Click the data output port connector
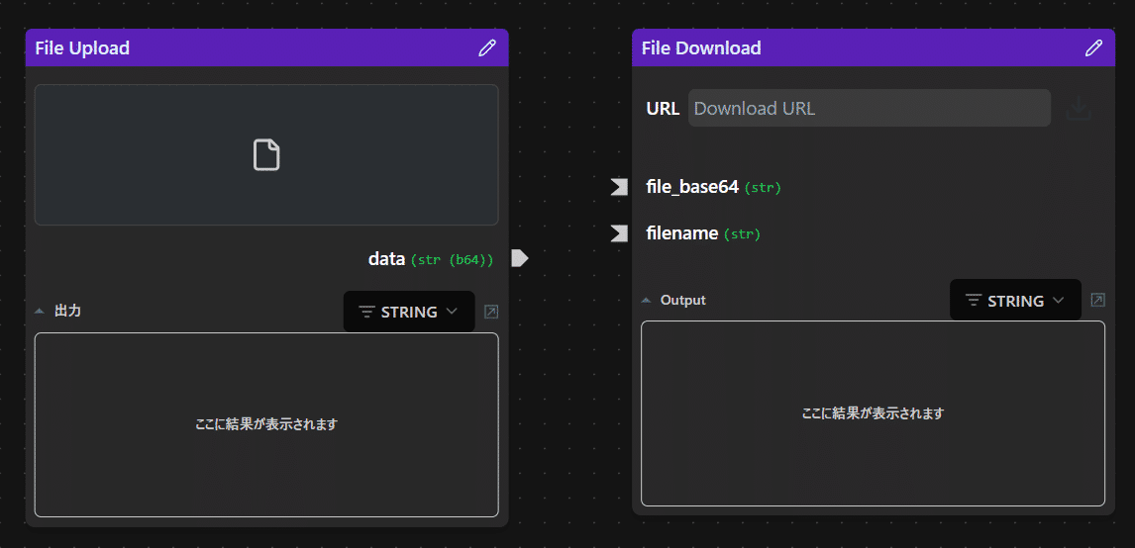The height and width of the screenshot is (548, 1135). point(520,258)
